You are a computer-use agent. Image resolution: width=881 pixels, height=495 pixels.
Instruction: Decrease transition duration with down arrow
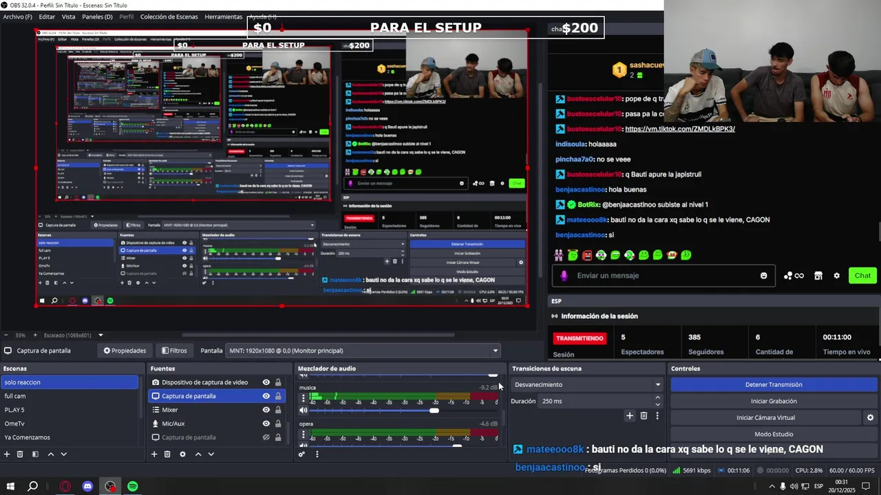pyautogui.click(x=657, y=404)
